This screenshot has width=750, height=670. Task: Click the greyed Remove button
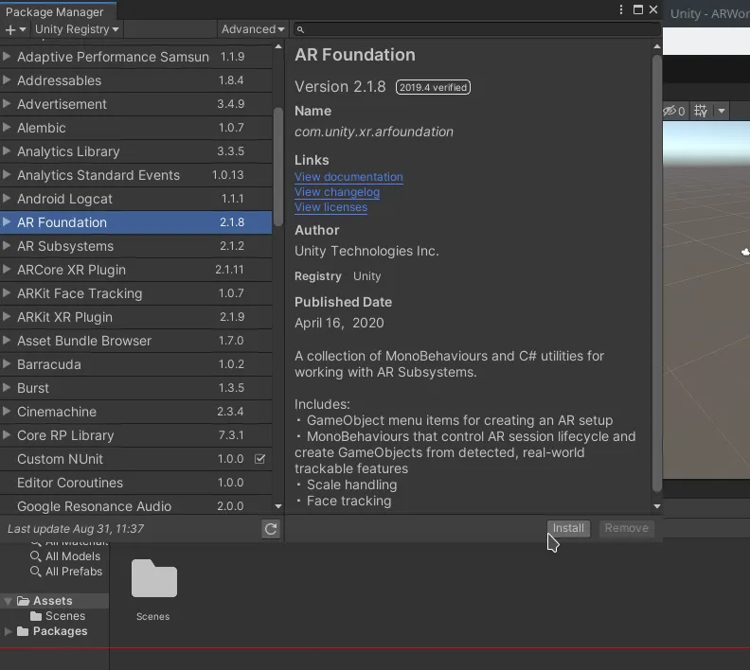[x=627, y=528]
